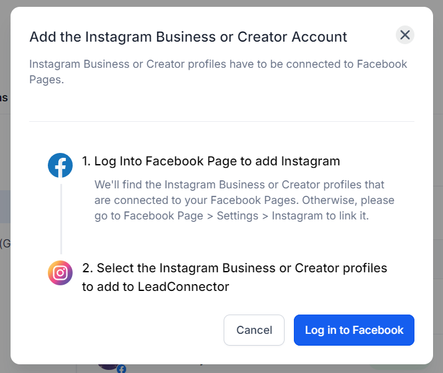443x373 pixels.
Task: Click the Facebook logo icon in step 1
Action: pos(60,165)
